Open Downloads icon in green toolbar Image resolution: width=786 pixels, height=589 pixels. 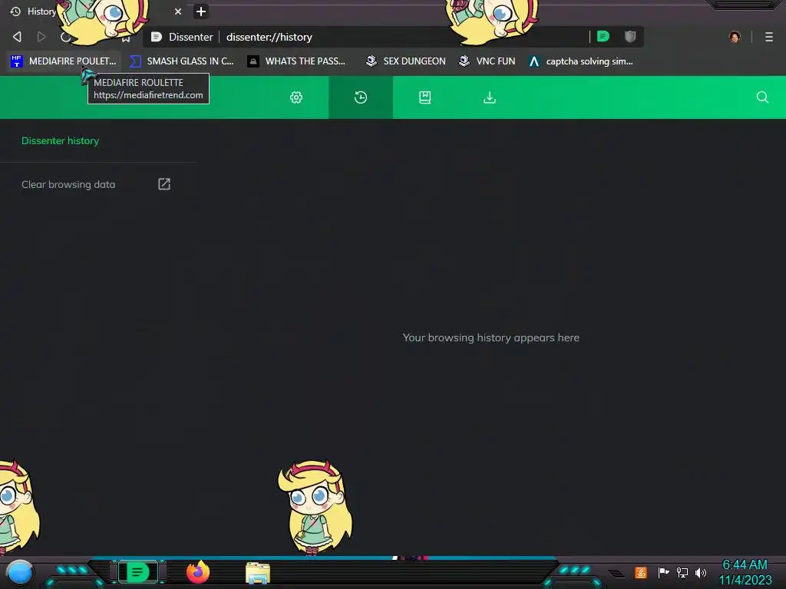490,97
